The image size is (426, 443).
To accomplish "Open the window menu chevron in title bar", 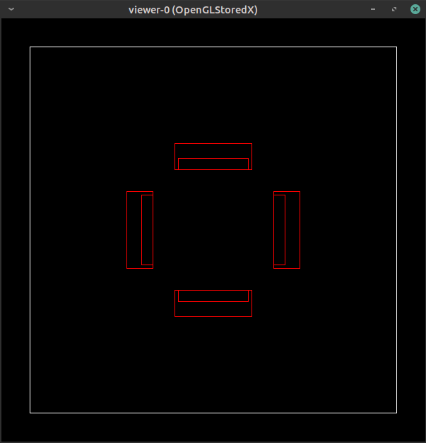I will pos(11,9).
